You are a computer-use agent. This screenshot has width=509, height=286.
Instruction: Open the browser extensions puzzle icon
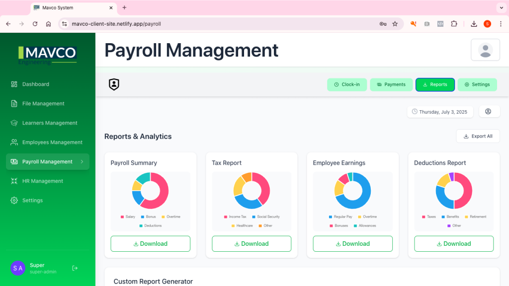coord(454,24)
